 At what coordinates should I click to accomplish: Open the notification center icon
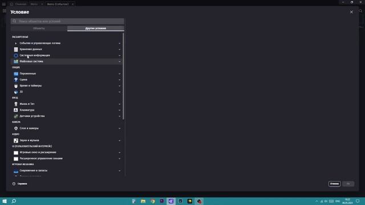[358, 201]
